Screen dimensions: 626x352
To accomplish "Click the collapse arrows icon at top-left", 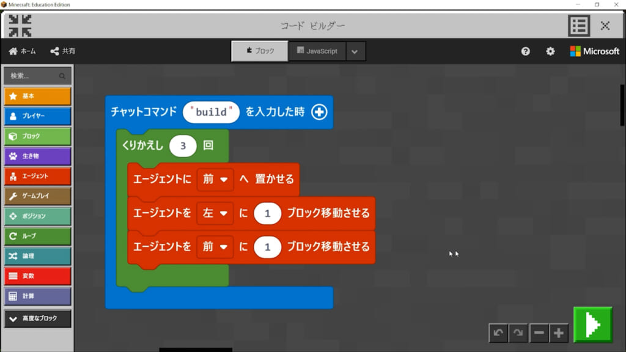I will pyautogui.click(x=20, y=26).
